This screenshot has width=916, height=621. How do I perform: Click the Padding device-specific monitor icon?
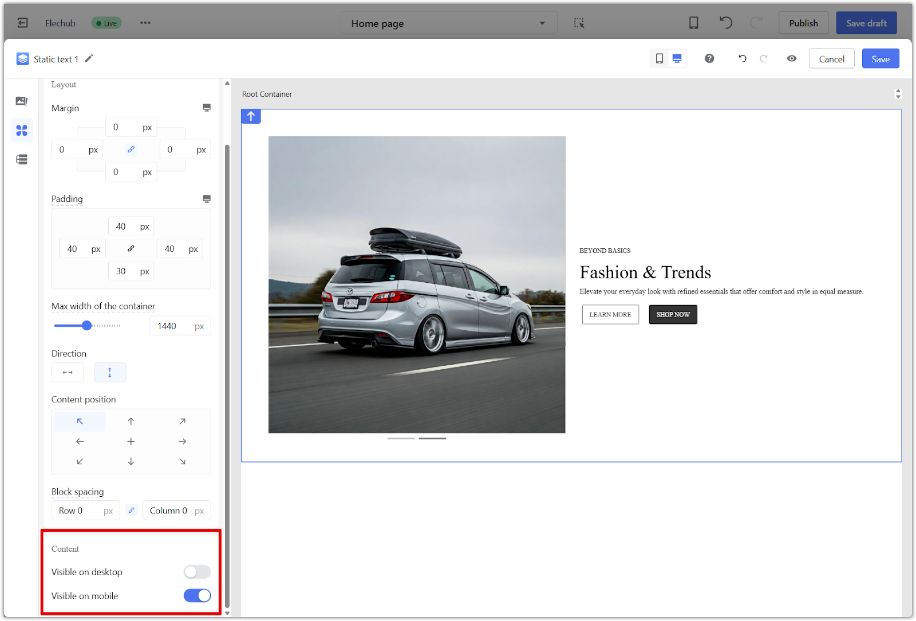tap(207, 199)
